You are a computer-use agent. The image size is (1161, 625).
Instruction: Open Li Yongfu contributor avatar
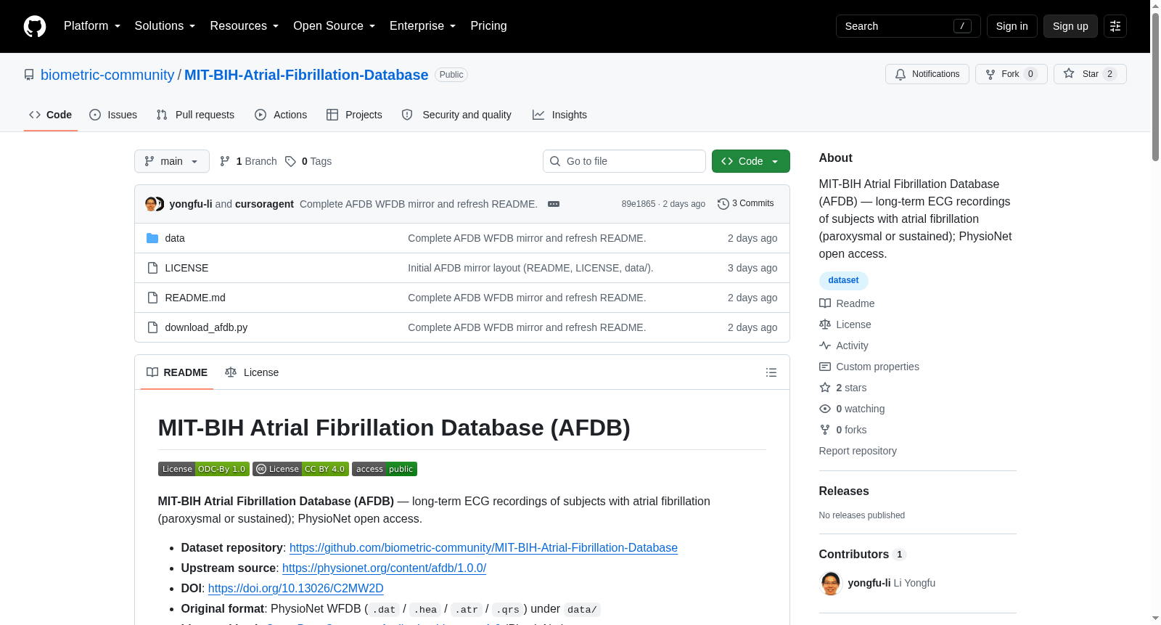coord(831,583)
